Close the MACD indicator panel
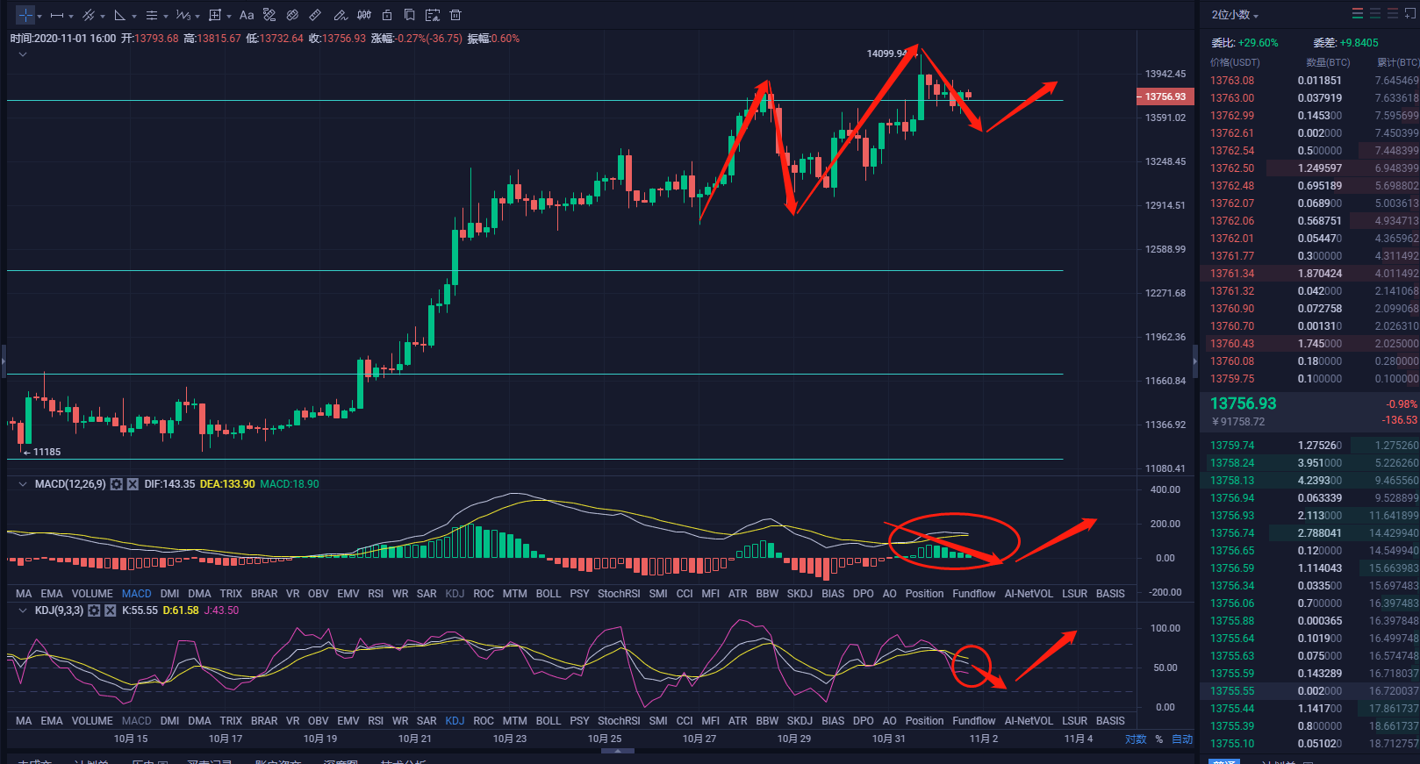The height and width of the screenshot is (764, 1420). click(133, 484)
